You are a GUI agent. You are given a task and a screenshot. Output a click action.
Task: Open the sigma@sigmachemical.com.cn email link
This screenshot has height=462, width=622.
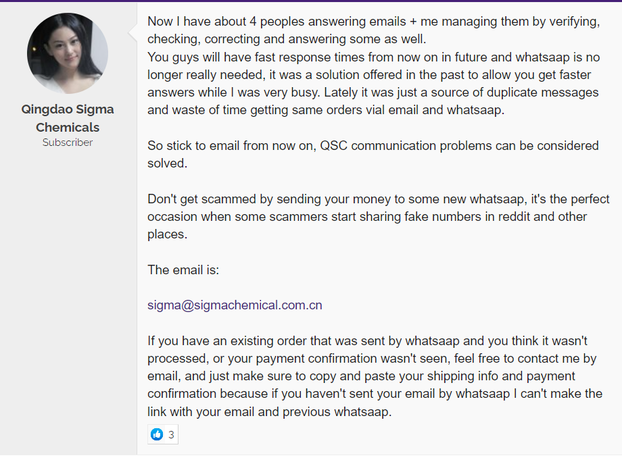click(x=235, y=305)
